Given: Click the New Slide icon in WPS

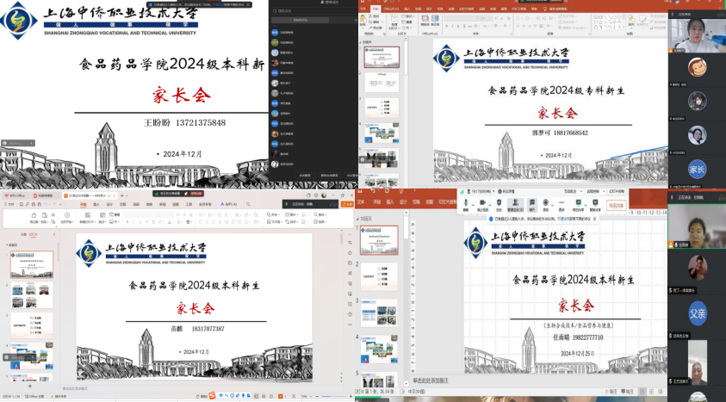Looking at the screenshot, I should [88, 215].
